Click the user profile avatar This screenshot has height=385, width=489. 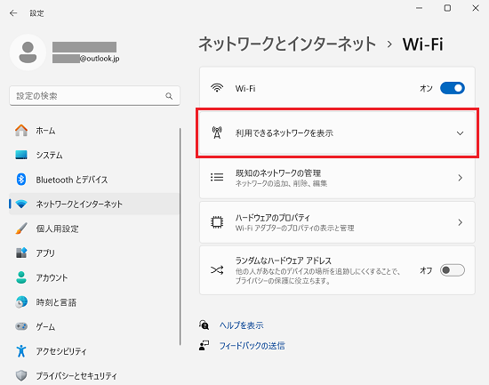click(28, 52)
